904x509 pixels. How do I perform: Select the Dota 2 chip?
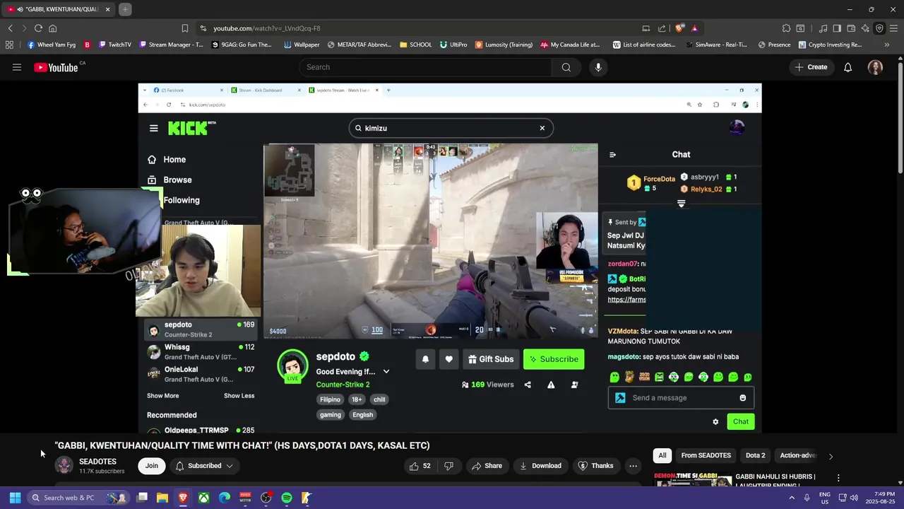click(x=755, y=456)
